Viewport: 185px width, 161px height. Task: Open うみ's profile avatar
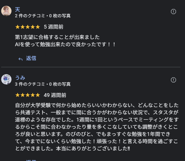click(x=6, y=79)
